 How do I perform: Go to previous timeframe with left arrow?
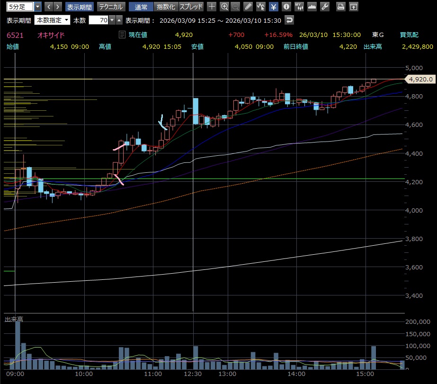[48, 7]
